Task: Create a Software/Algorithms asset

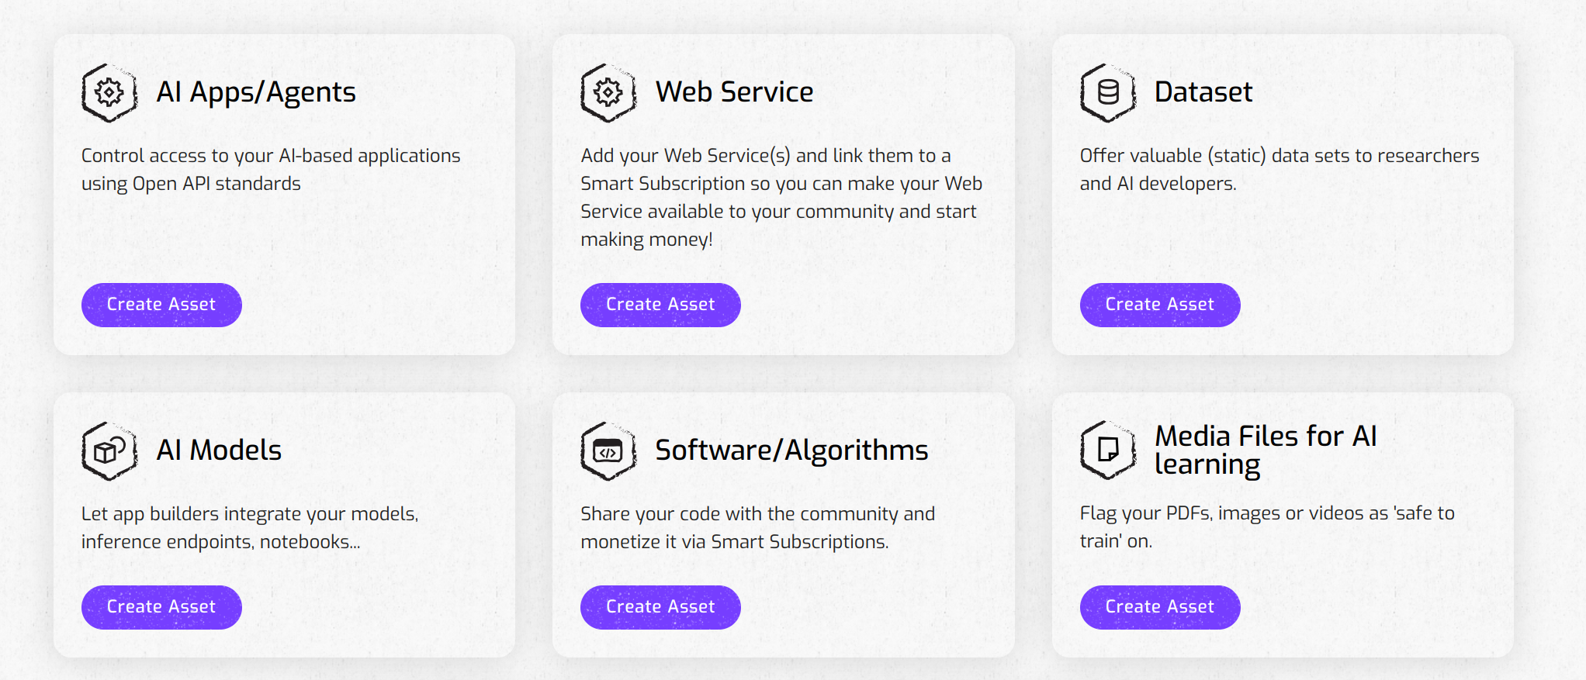Action: coord(660,607)
